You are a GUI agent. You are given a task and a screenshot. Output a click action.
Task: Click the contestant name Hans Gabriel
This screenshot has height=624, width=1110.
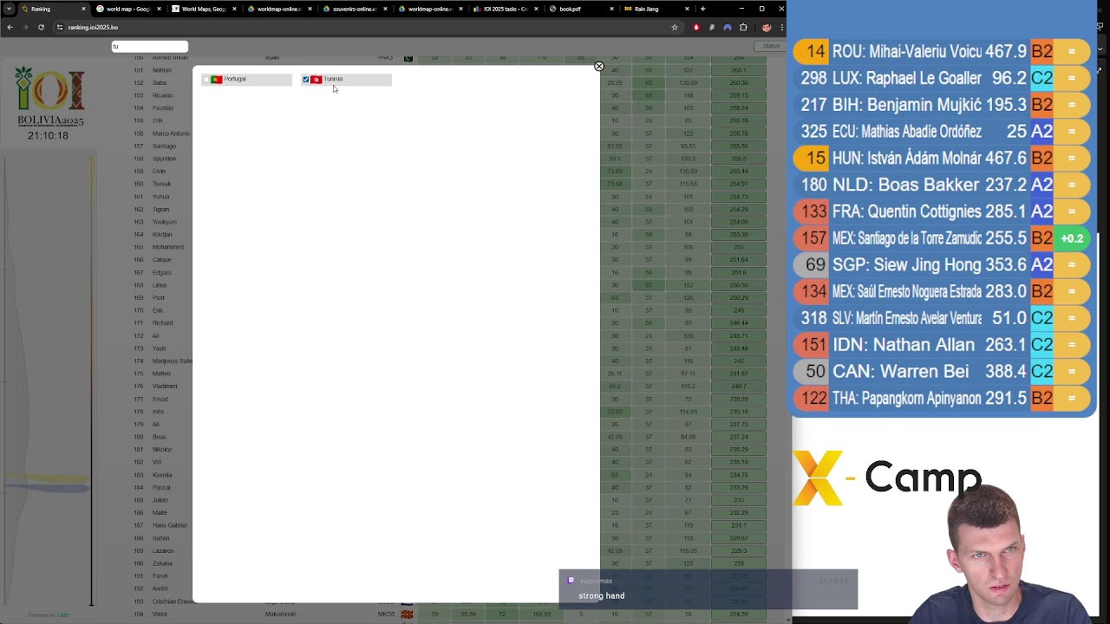click(x=169, y=525)
